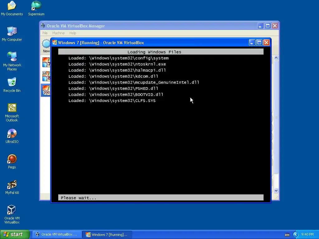This screenshot has height=239, width=319.
Task: Open the Machine menu in VirtualBox Manager
Action: [x=58, y=33]
